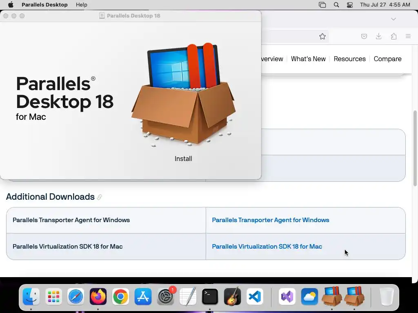The width and height of the screenshot is (418, 313).
Task: Open the Firefox hamburger application menu
Action: point(408,36)
